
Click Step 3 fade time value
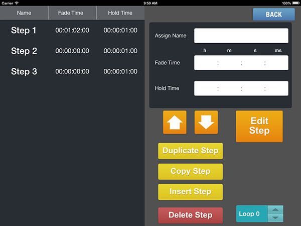tap(72, 71)
